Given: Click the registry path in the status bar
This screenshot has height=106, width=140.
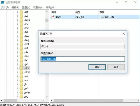Looking at the screenshot, I should tap(32, 105).
